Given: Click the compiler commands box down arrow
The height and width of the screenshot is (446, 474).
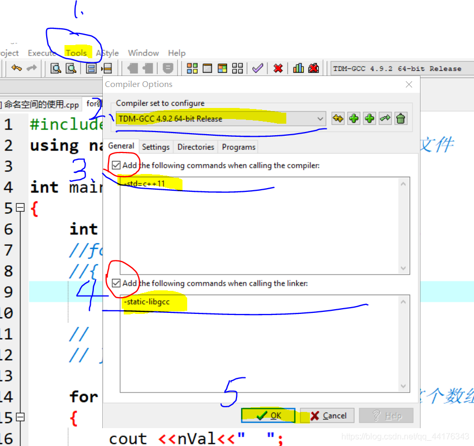Looking at the screenshot, I should (x=403, y=268).
